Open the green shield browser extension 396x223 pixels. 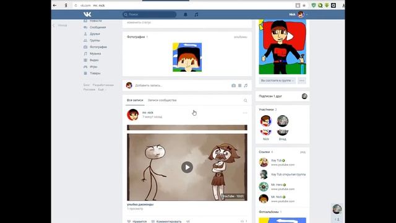314,6
